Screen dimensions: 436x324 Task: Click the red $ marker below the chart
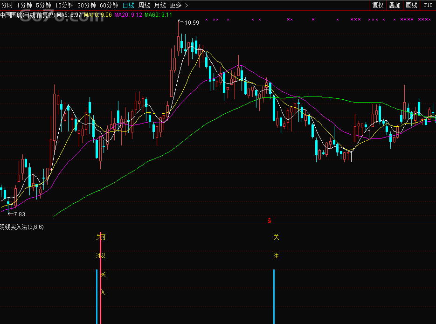pos(270,220)
